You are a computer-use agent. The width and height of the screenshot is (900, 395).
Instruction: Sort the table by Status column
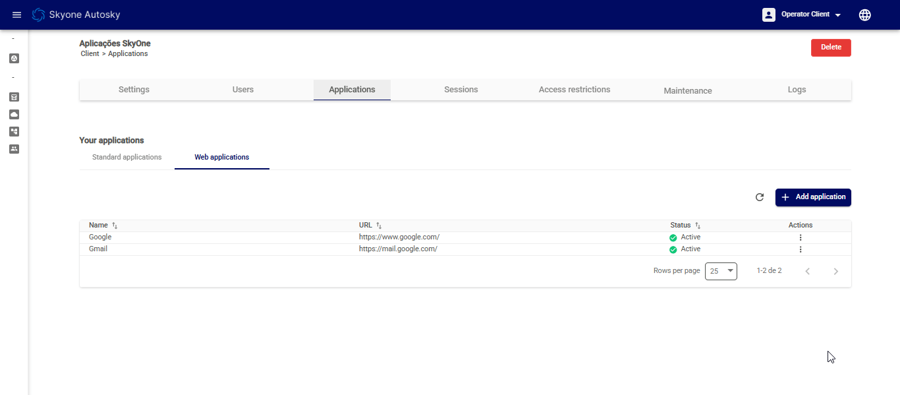698,226
